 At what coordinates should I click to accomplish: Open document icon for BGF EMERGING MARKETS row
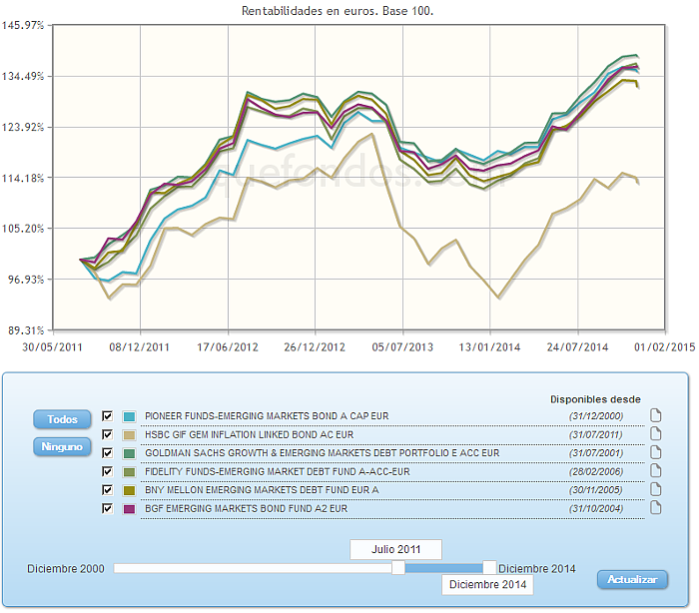(655, 508)
